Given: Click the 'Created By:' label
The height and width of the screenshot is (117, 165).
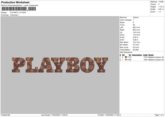Looking at the screenshot, I should [6, 115].
